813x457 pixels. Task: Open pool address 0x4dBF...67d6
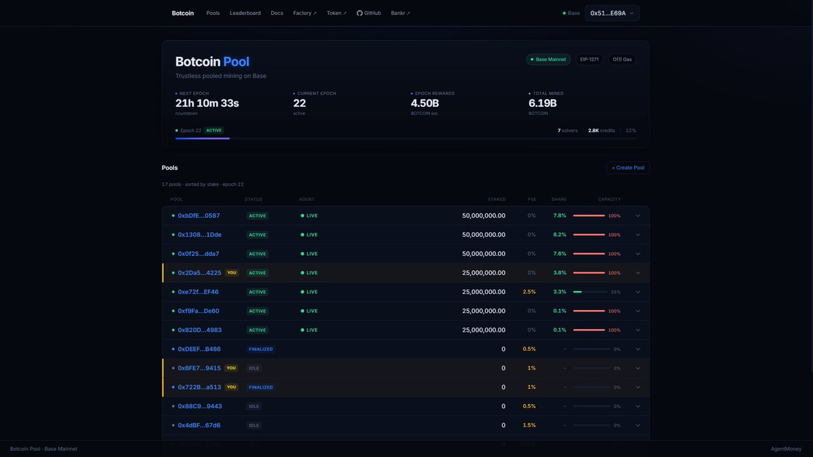click(x=199, y=425)
